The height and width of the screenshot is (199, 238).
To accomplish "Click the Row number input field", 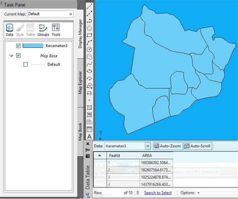I will [112, 193].
